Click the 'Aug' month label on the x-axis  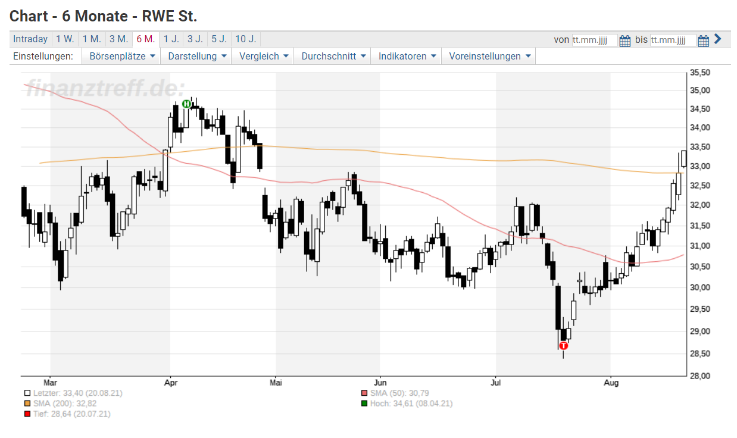point(611,383)
